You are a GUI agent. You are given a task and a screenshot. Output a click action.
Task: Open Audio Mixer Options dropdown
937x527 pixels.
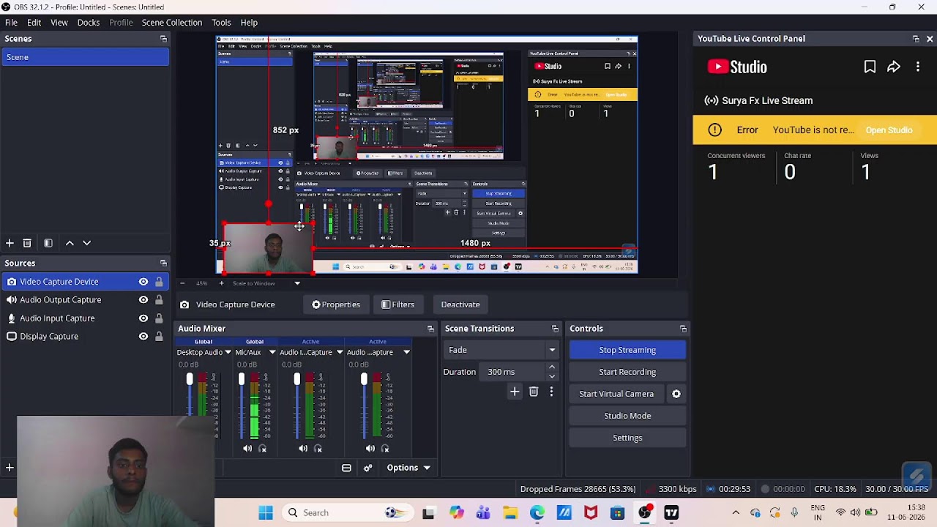tap(408, 468)
